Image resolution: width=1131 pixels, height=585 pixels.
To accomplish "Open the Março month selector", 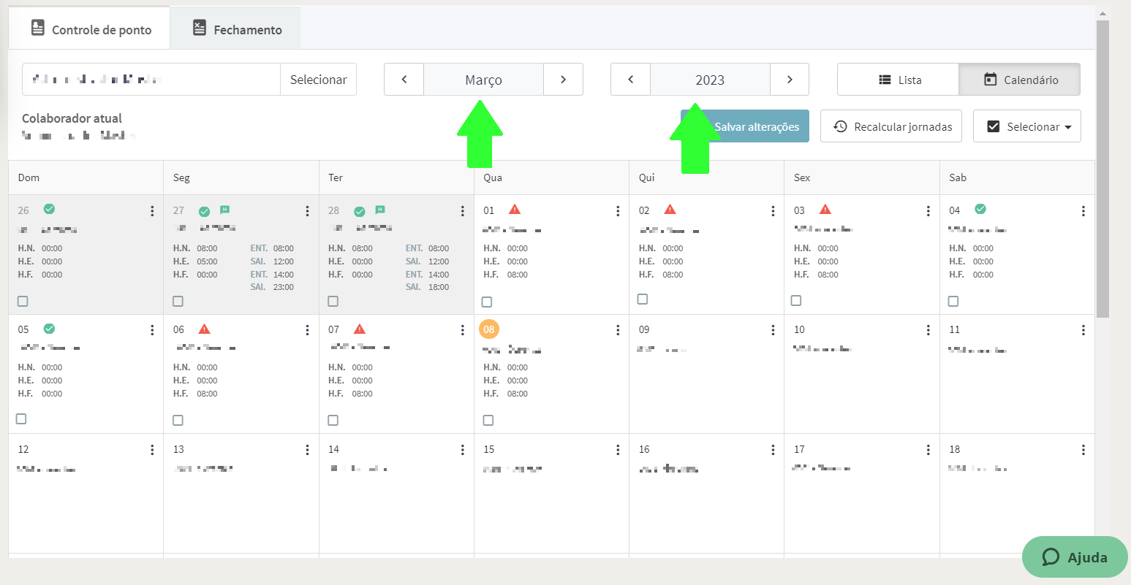I will [x=483, y=80].
